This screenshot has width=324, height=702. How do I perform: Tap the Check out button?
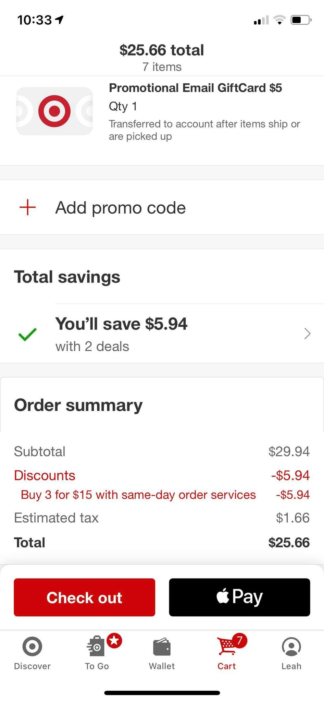coord(84,597)
